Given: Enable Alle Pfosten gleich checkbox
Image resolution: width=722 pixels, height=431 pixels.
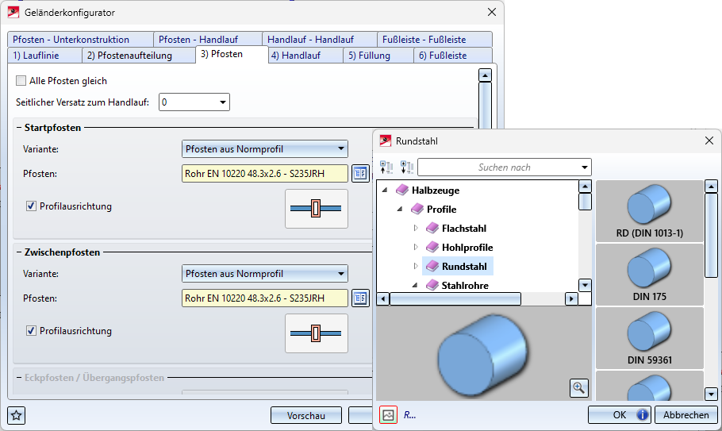Looking at the screenshot, I should pyautogui.click(x=21, y=81).
